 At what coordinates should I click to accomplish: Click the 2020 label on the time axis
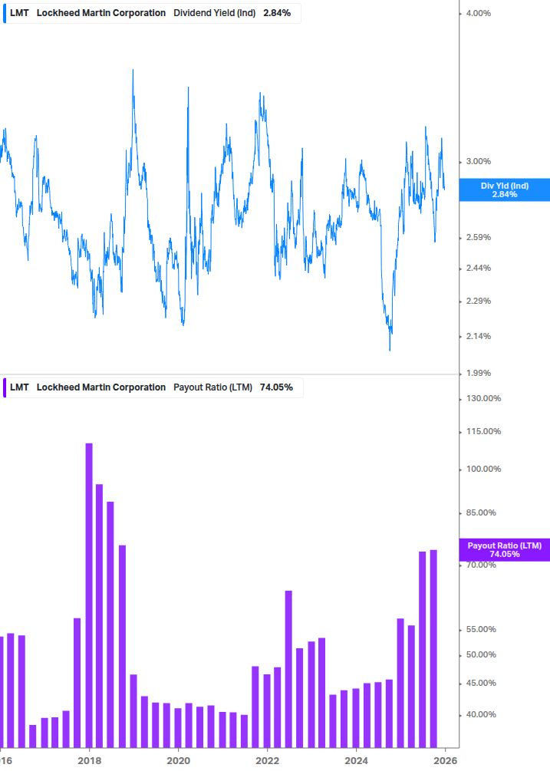click(x=178, y=760)
